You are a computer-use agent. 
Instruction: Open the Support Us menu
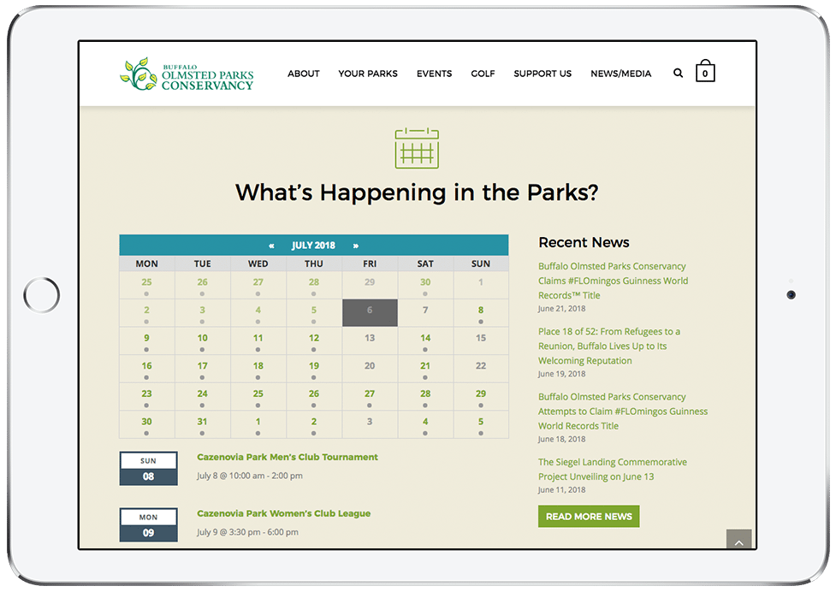(x=543, y=74)
